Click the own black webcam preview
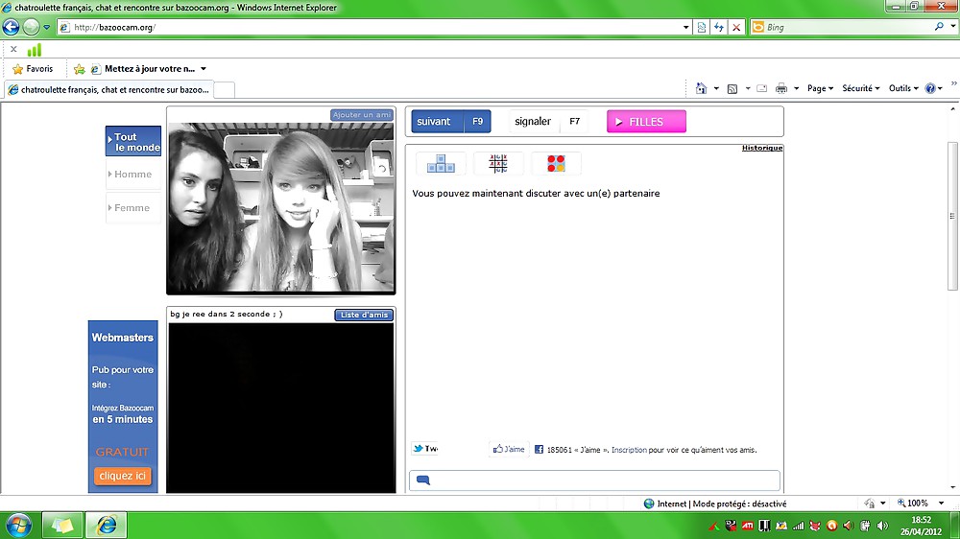 point(281,408)
